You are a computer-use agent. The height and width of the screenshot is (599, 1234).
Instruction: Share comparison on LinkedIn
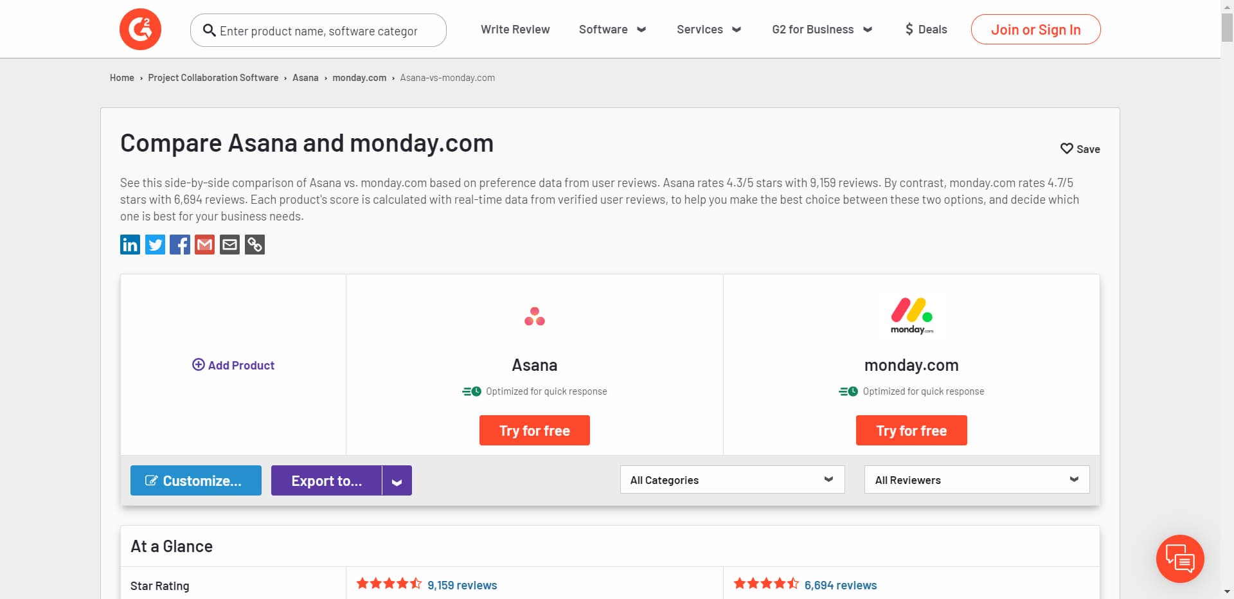[130, 245]
